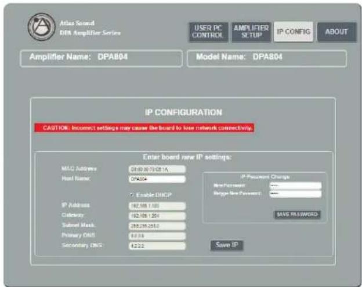Click the IP CONFIGURATION heading

pyautogui.click(x=183, y=112)
